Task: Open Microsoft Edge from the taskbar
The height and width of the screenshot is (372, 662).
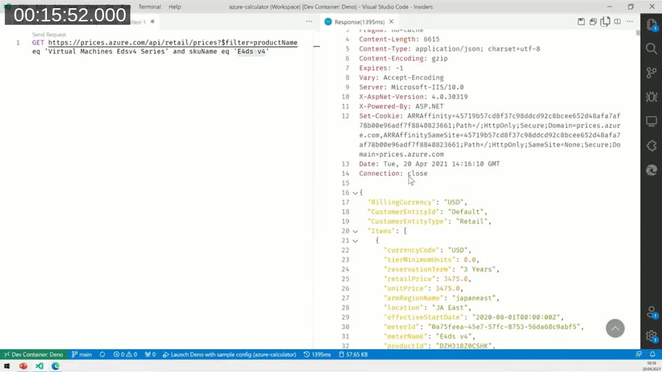Action: pos(55,366)
